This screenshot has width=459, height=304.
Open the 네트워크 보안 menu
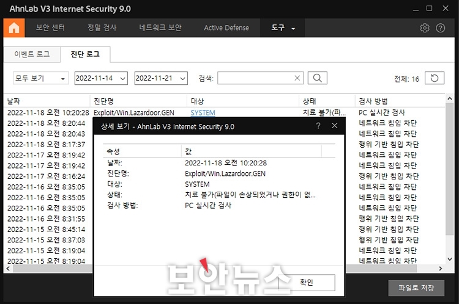click(160, 27)
